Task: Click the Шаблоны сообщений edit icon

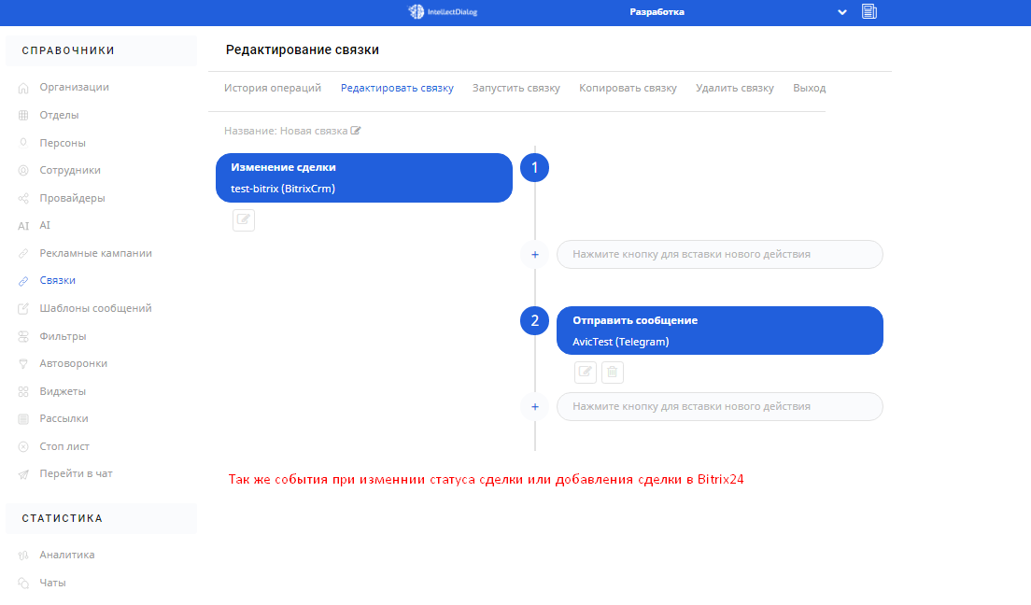Action: tap(23, 308)
